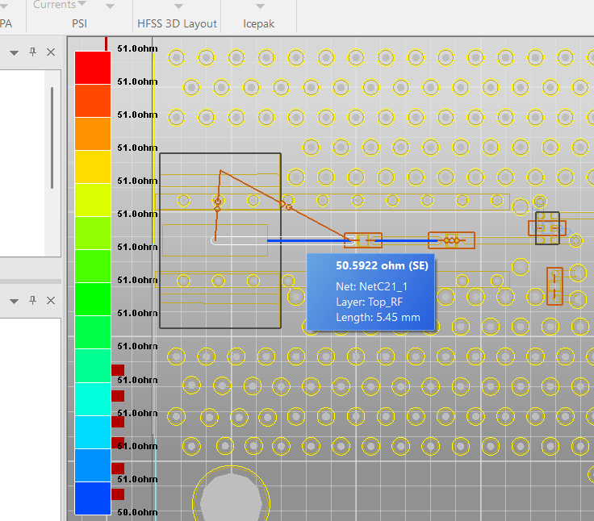Click the upper panel vertical scrollbar
The image size is (594, 521).
coord(52,137)
